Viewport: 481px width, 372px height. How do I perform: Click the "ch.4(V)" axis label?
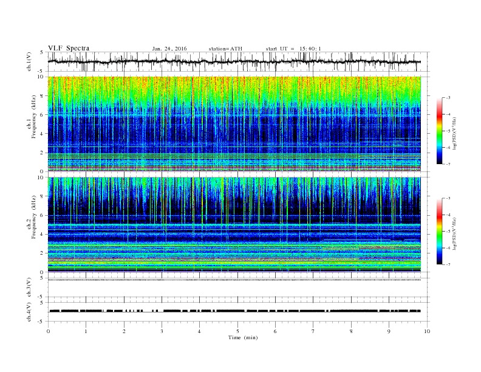coord(29,312)
